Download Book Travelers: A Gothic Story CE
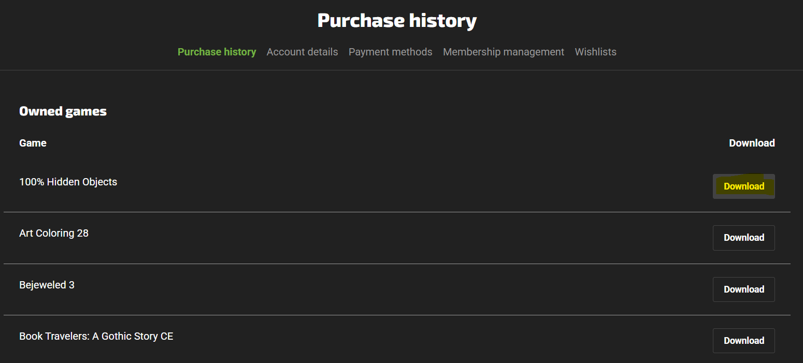Image resolution: width=803 pixels, height=363 pixels. [744, 341]
